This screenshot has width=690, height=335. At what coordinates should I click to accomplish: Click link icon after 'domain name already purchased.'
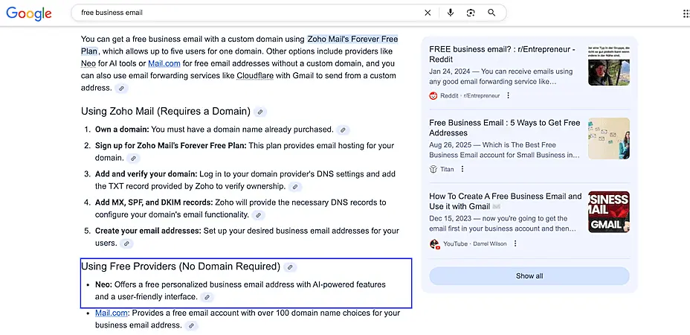click(343, 130)
